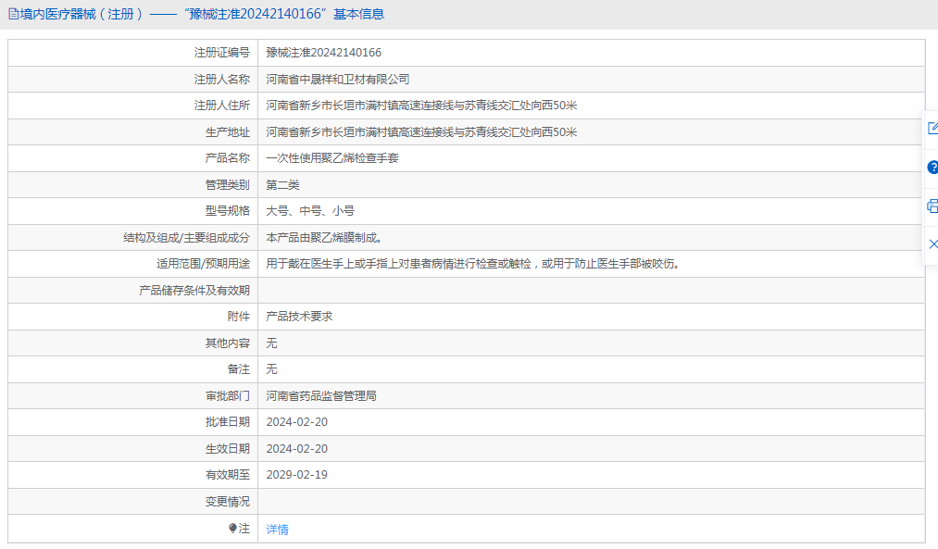This screenshot has height=549, width=938.
Task: Select registration number value 豫械注准20242140166 in the table
Action: coord(324,53)
